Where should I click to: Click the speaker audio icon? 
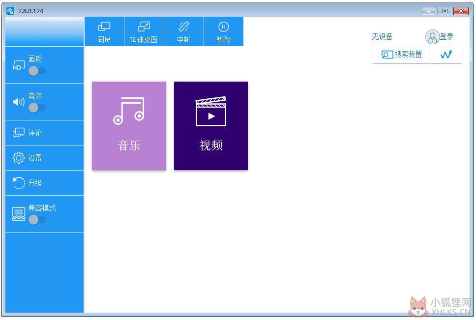coord(19,102)
